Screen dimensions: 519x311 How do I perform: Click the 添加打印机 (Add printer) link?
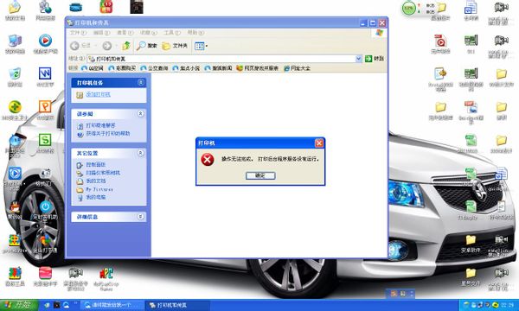coord(98,94)
